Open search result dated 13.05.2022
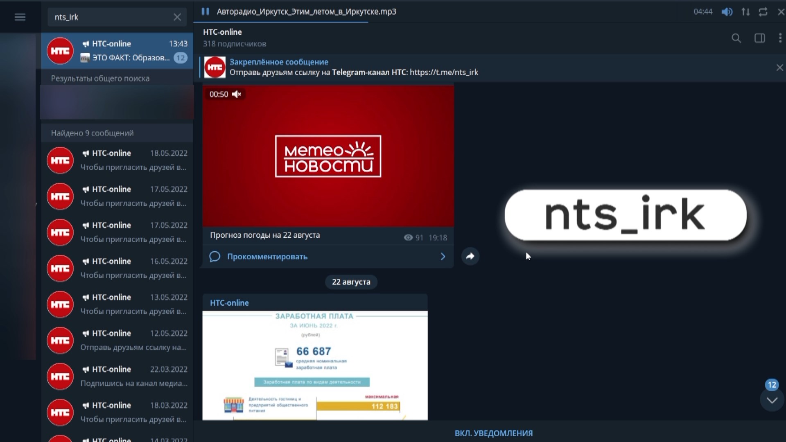The width and height of the screenshot is (786, 442). pos(117,304)
